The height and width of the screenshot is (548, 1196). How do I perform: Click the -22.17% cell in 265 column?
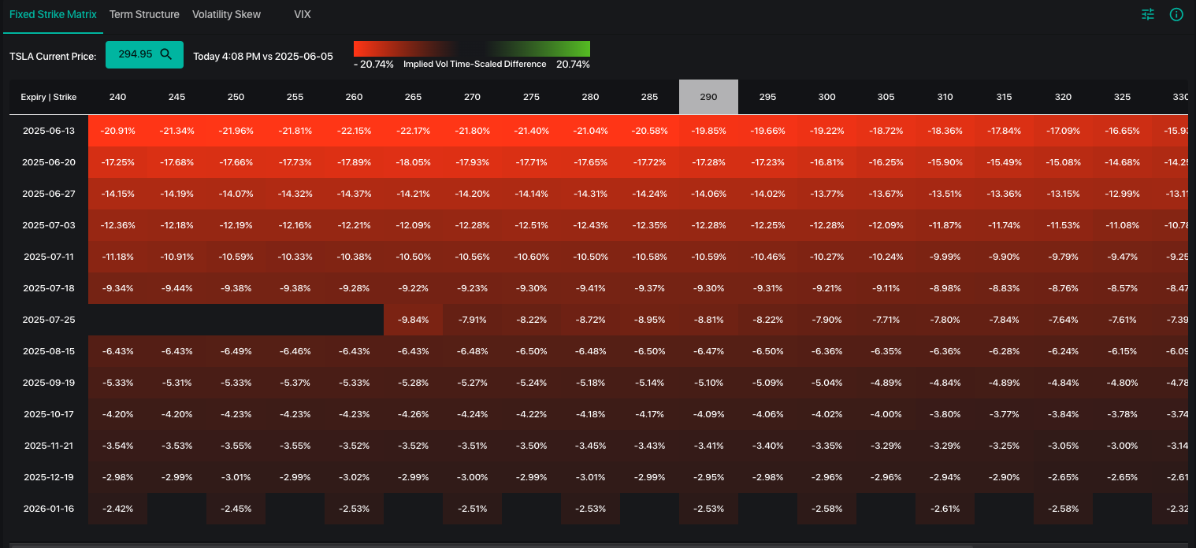point(413,131)
